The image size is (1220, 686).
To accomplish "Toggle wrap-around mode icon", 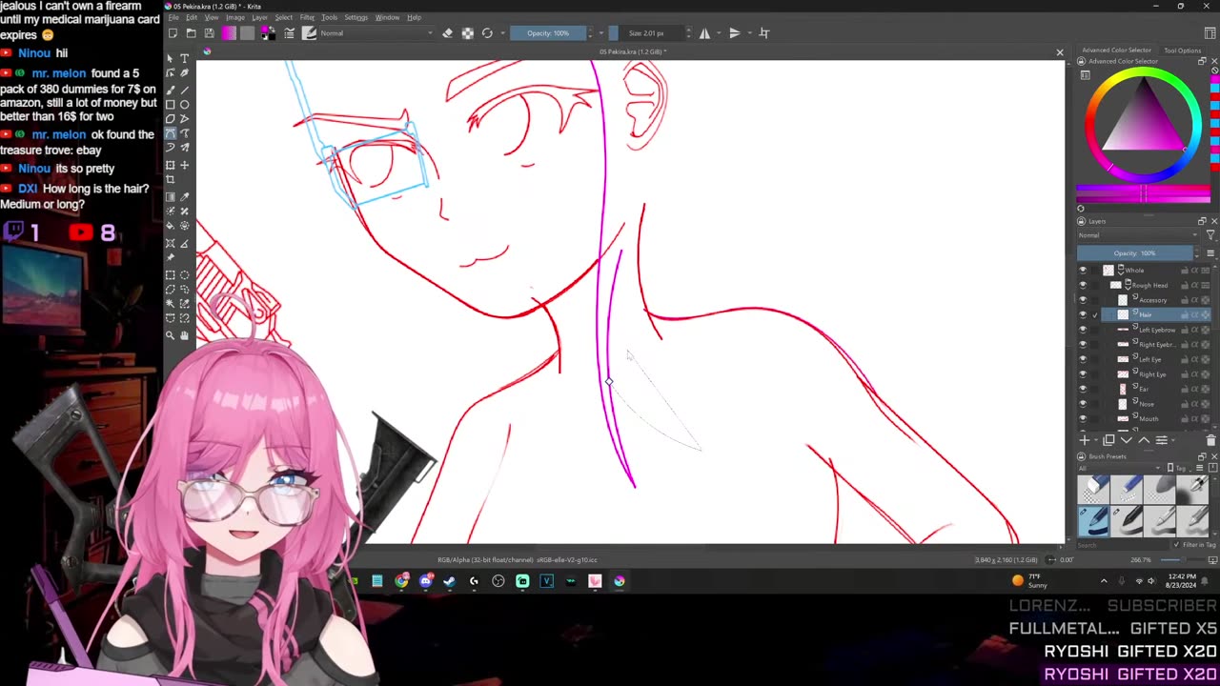I will [764, 33].
